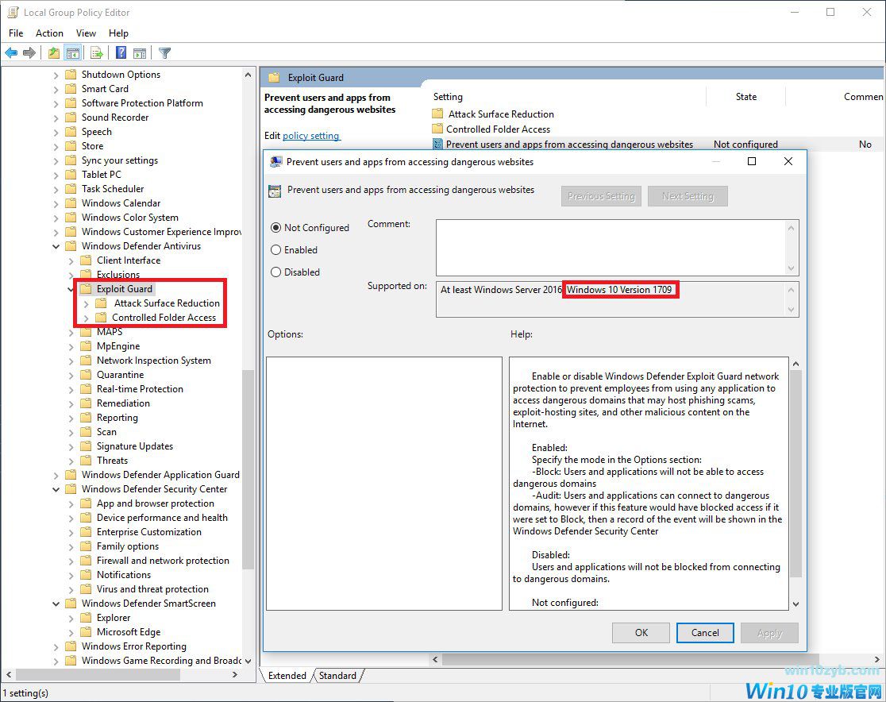Viewport: 886px width, 702px height.
Task: Switch to the Standard tab
Action: click(337, 676)
